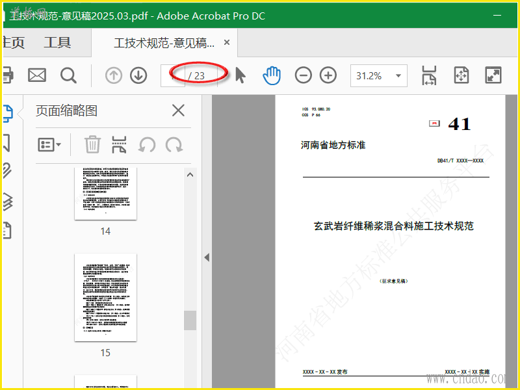
Task: Switch to the 主页 tab
Action: click(x=13, y=42)
